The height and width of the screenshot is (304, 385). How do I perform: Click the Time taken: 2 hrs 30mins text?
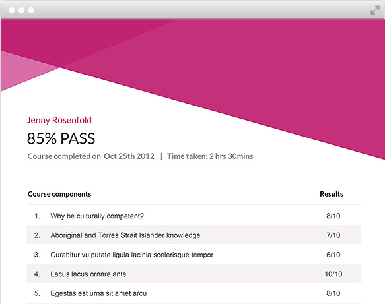pos(210,156)
